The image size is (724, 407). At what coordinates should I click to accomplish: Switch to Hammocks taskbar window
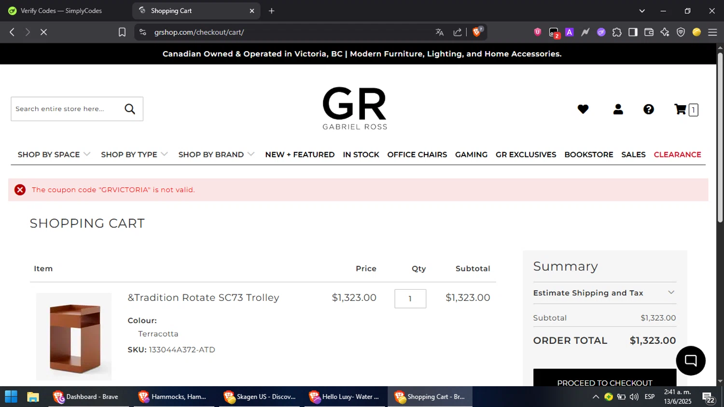(174, 397)
